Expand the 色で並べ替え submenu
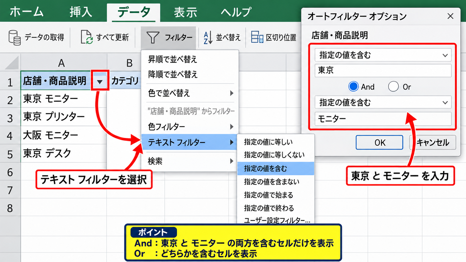Image resolution: width=466 pixels, height=262 pixels. click(190, 93)
